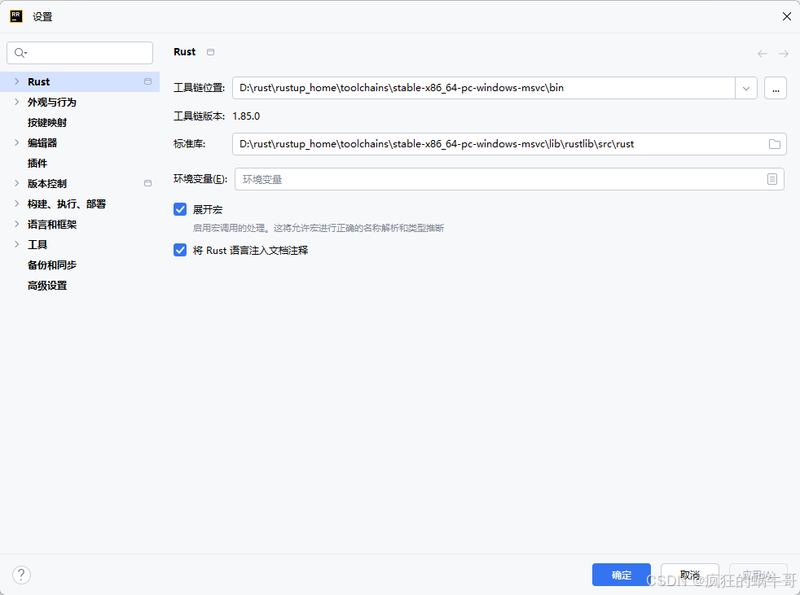Click the 取消 button
800x595 pixels.
coord(690,575)
